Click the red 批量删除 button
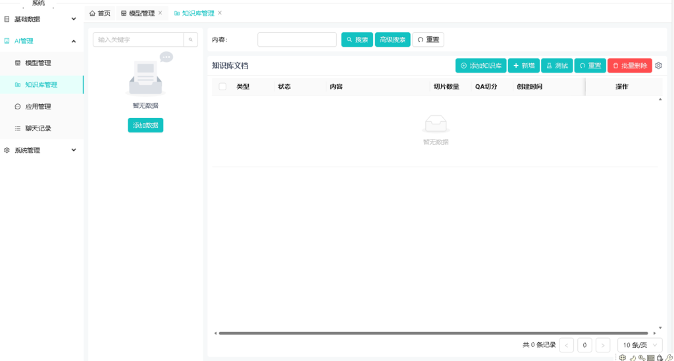The width and height of the screenshot is (674, 361). 630,66
